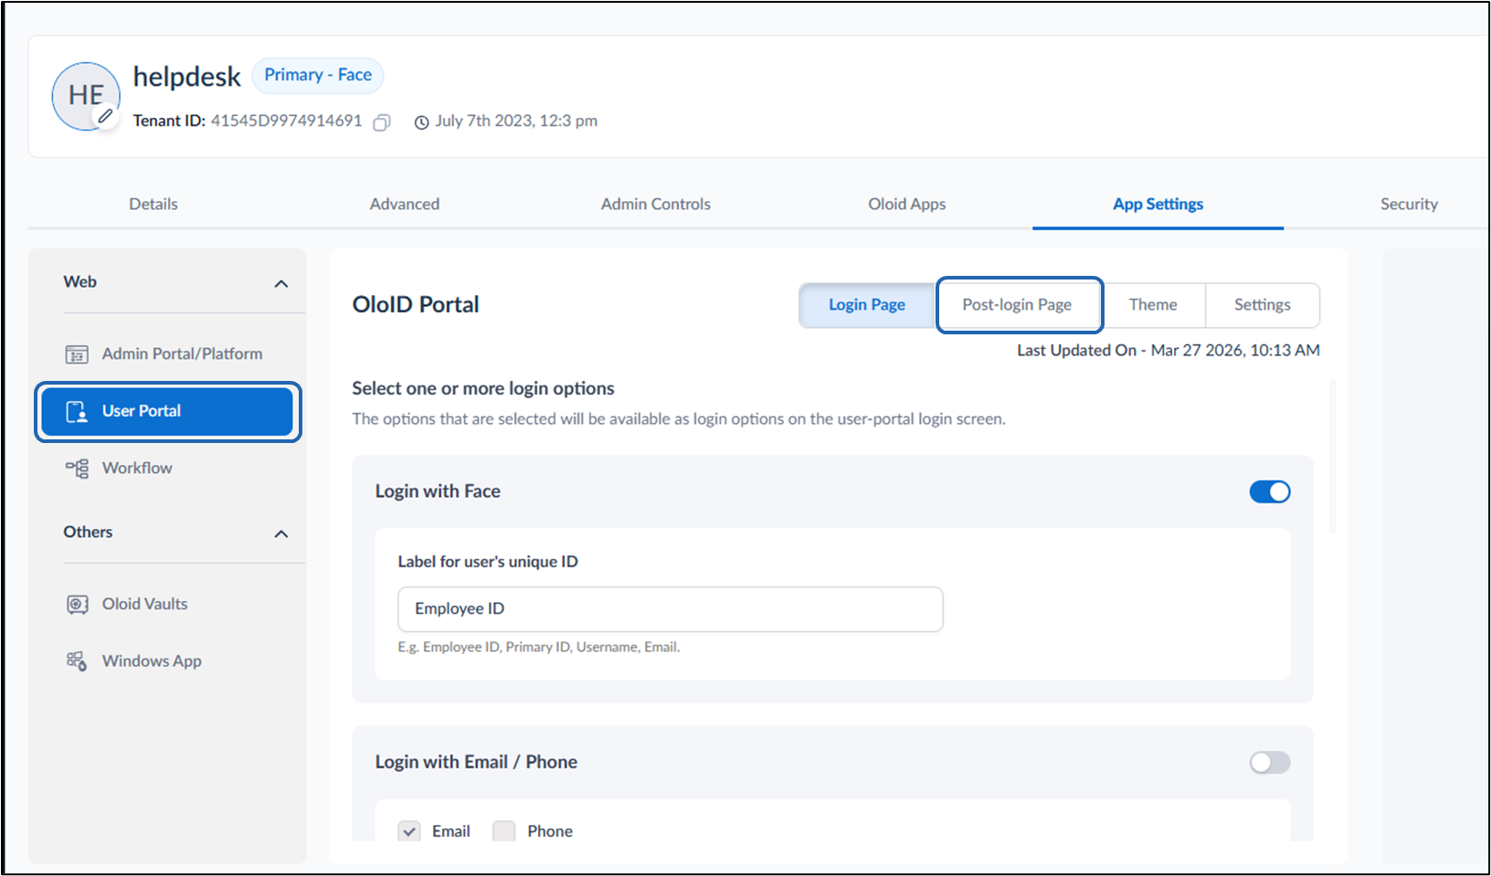
Task: Select the Login Page button
Action: click(x=867, y=305)
